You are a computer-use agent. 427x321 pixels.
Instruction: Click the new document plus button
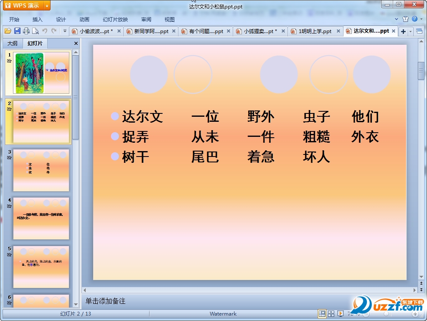pyautogui.click(x=403, y=32)
